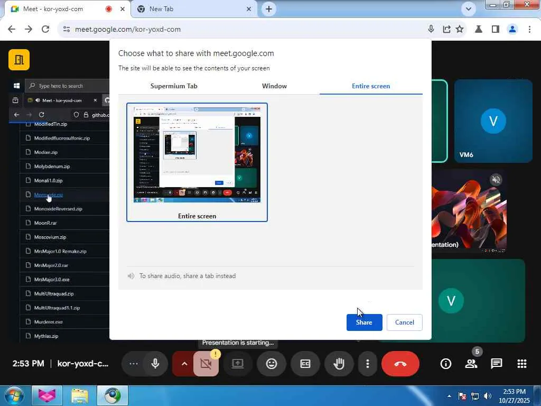Viewport: 541px width, 406px height.
Task: Open the browser flask labs icon
Action: tap(479, 29)
